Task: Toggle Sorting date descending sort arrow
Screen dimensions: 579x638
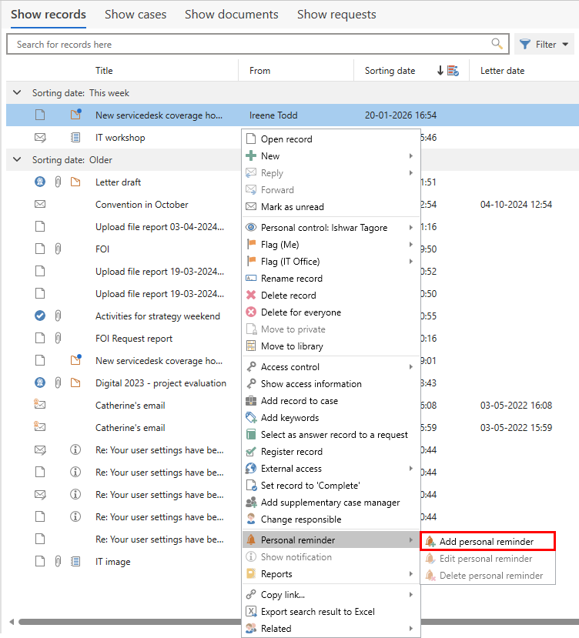Action: pyautogui.click(x=440, y=70)
